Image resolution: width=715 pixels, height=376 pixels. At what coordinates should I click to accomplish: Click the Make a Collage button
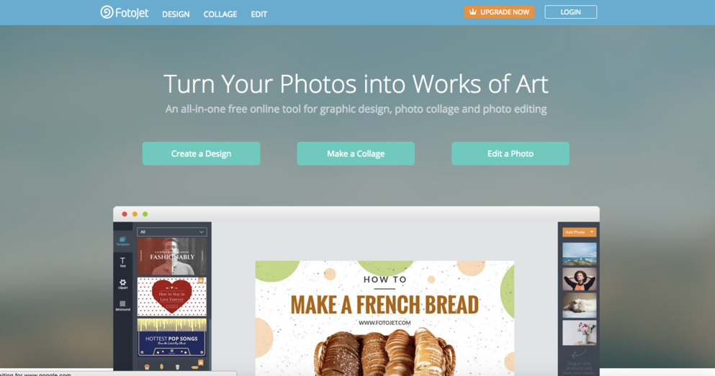[356, 153]
